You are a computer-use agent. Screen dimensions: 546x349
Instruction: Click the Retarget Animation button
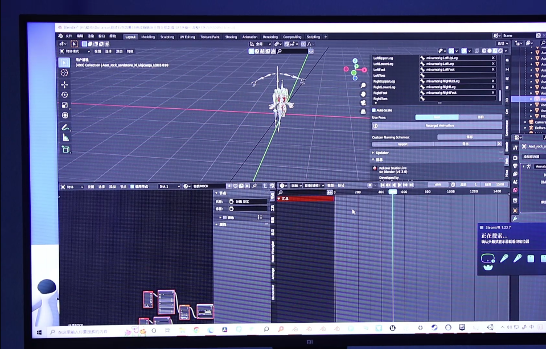(x=440, y=126)
